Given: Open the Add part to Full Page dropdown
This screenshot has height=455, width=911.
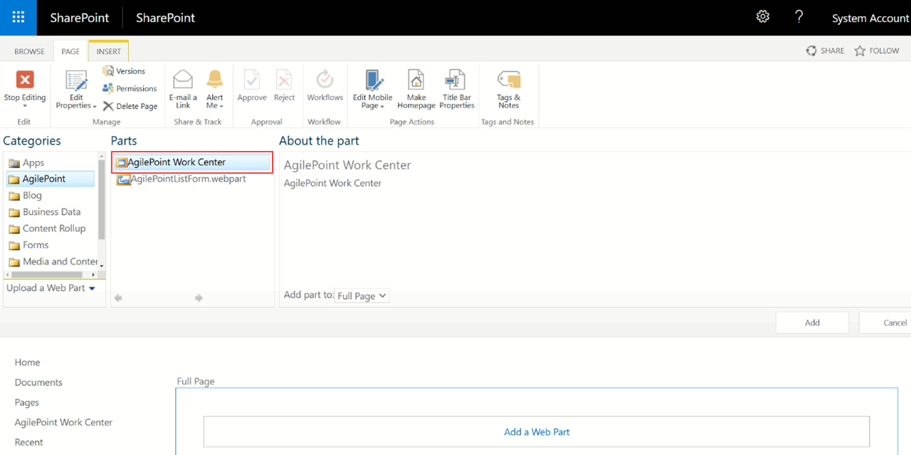Looking at the screenshot, I should tap(362, 296).
